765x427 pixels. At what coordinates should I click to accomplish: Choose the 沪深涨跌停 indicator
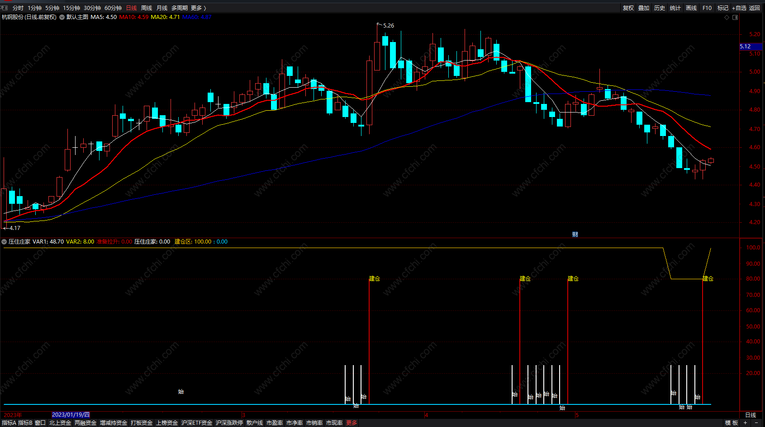tap(229, 423)
